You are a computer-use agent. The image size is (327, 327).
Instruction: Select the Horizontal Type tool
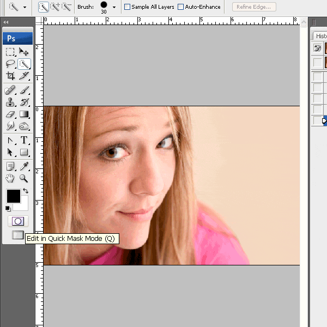pos(24,140)
